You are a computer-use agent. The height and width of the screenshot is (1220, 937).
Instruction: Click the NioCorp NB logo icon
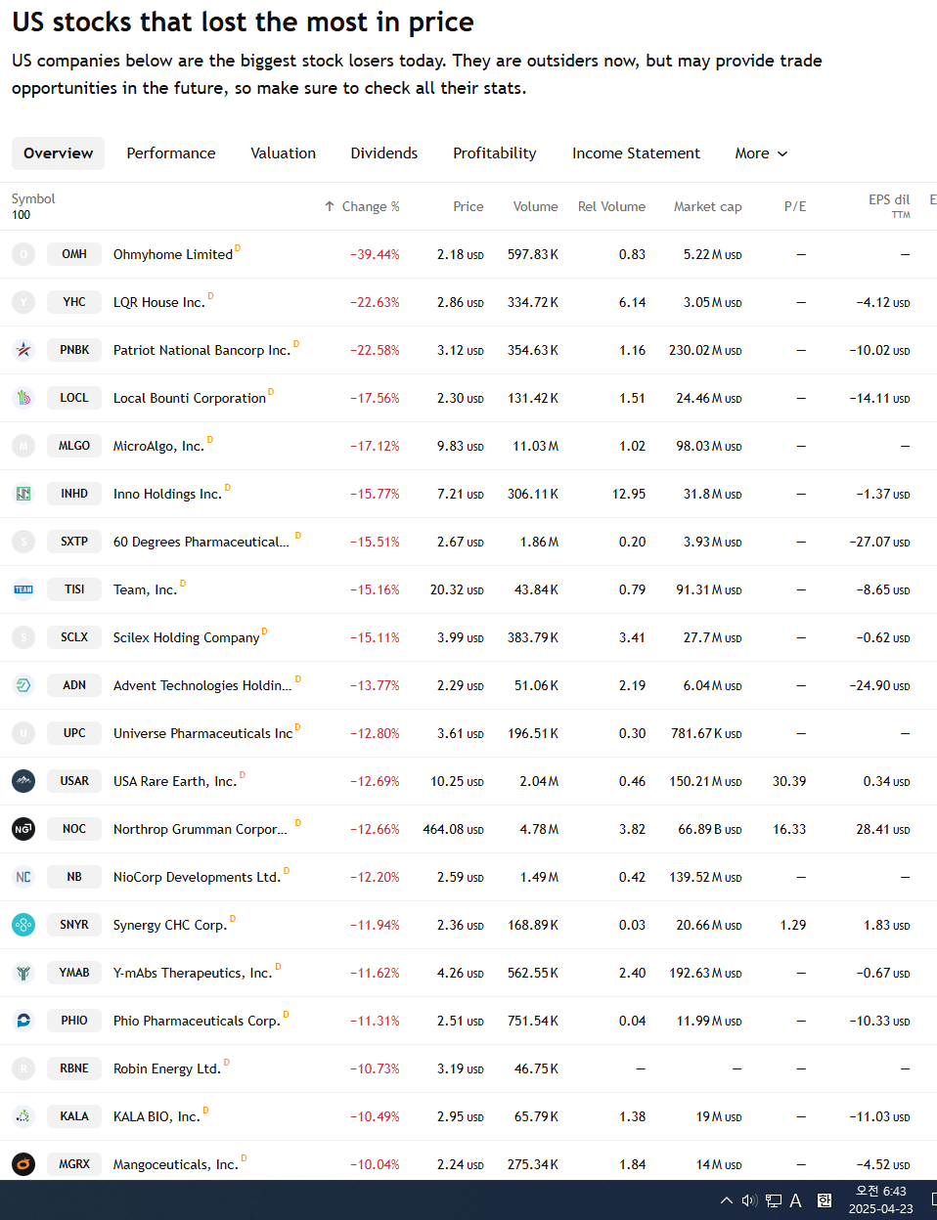[23, 877]
